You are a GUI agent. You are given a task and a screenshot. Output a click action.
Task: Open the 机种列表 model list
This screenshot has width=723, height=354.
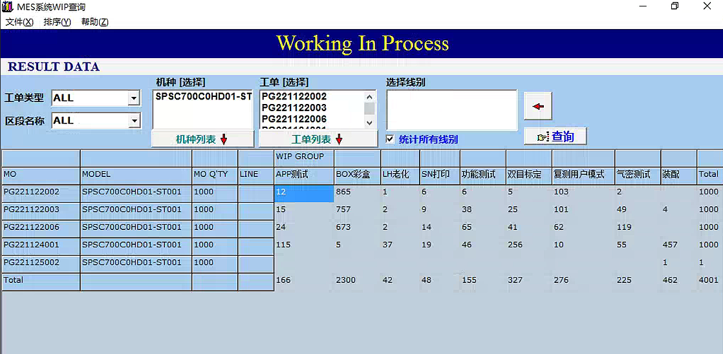tap(202, 140)
